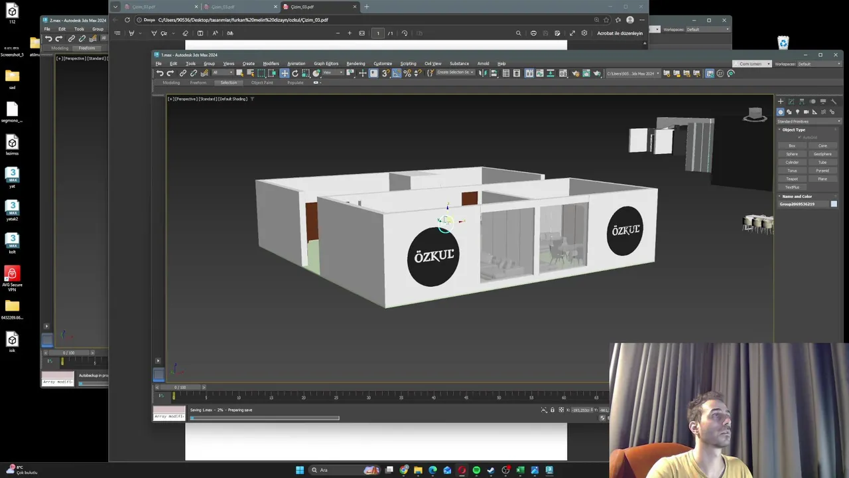Open the project path dropdown in toolbar

click(632, 73)
